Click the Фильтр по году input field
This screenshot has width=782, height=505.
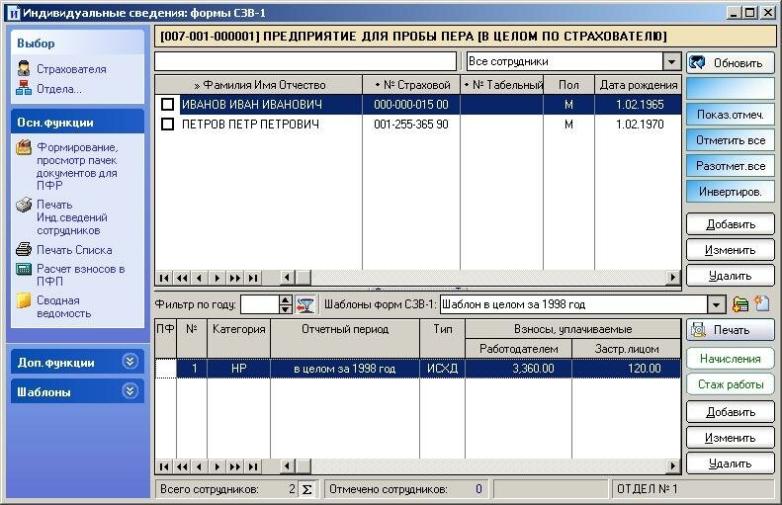(260, 304)
